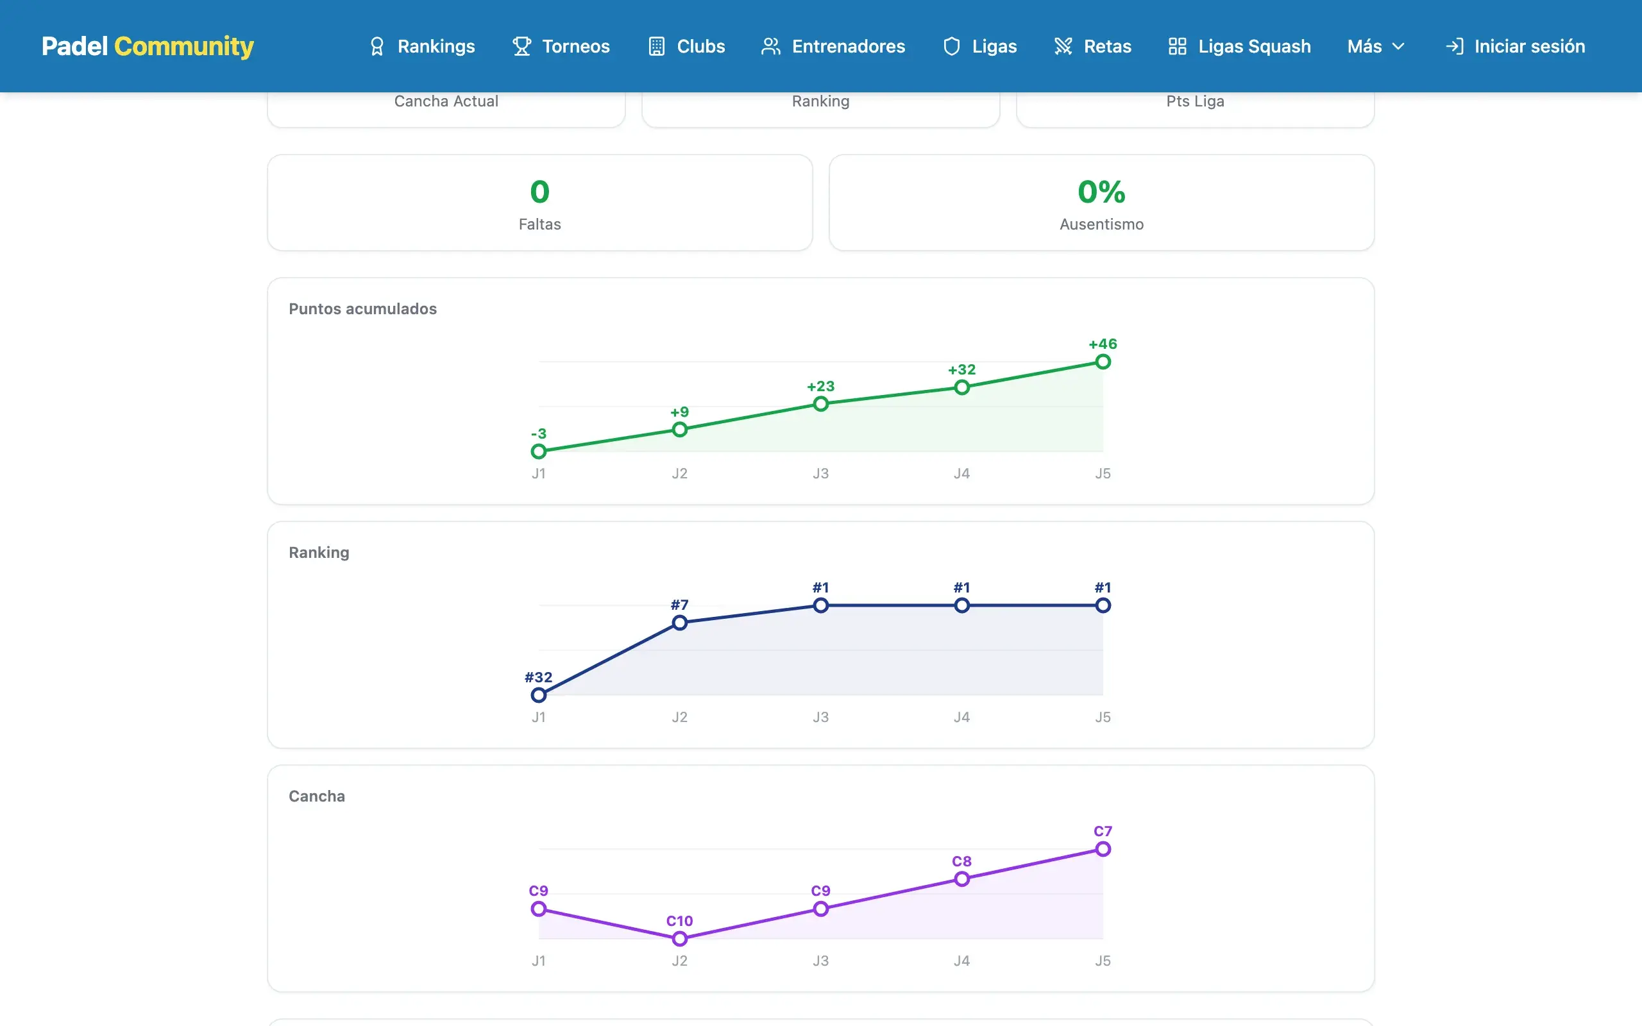This screenshot has width=1642, height=1026.
Task: Select the +46 point at J5
Action: [x=1103, y=362]
